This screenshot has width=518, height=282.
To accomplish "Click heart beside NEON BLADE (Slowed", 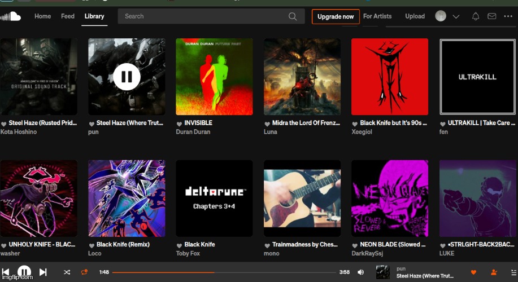I will coord(355,245).
